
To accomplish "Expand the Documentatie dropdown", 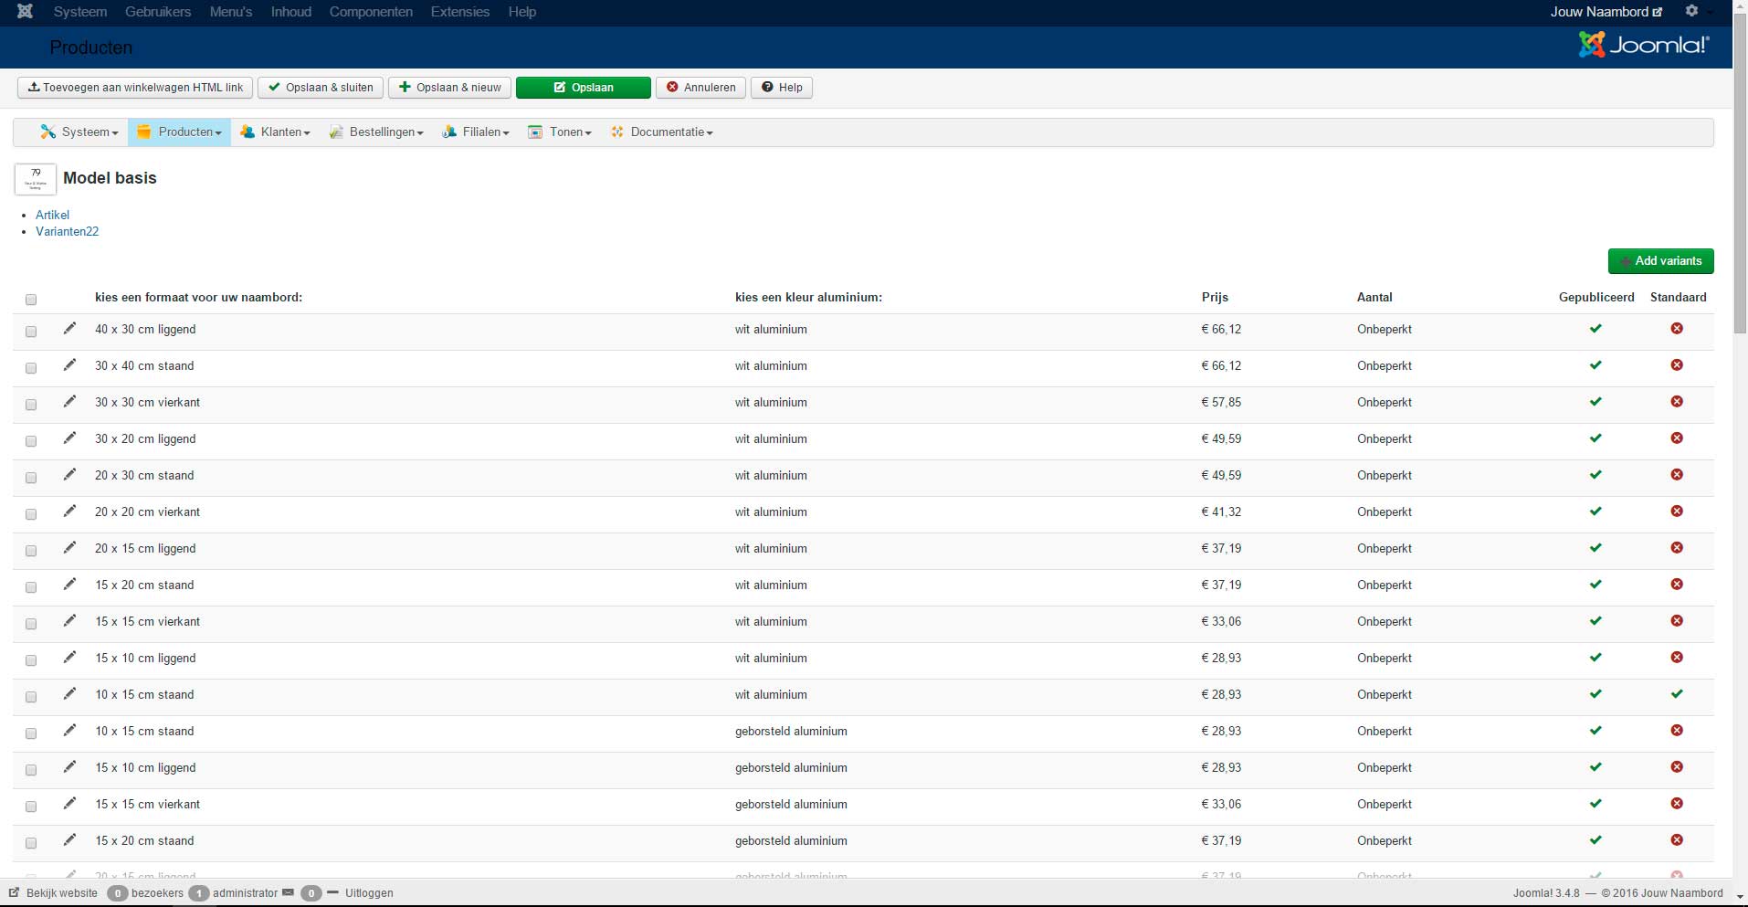I will click(662, 132).
